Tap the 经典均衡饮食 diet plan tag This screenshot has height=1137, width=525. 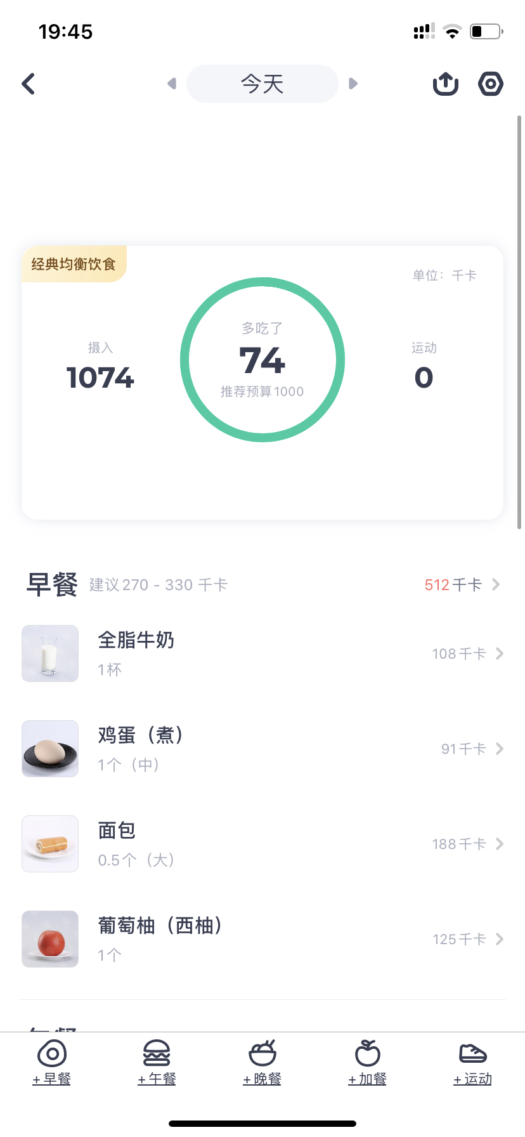74,264
